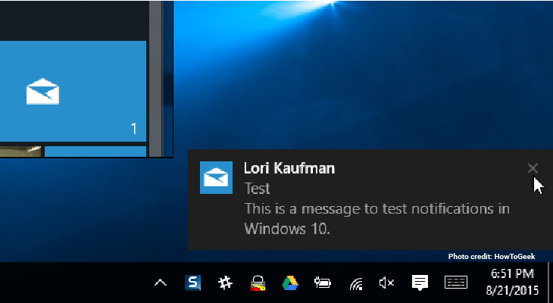The width and height of the screenshot is (553, 303).
Task: Show the touch keyboard
Action: tap(455, 283)
